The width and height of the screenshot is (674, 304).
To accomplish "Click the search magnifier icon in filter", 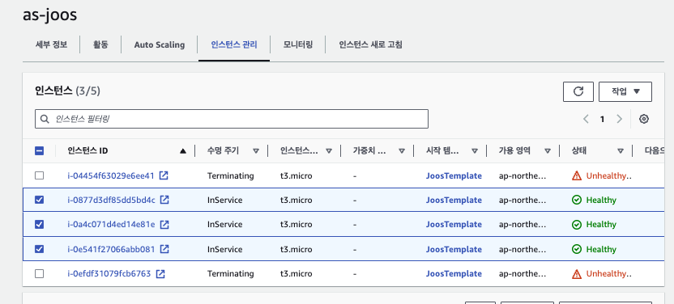I will pos(45,119).
